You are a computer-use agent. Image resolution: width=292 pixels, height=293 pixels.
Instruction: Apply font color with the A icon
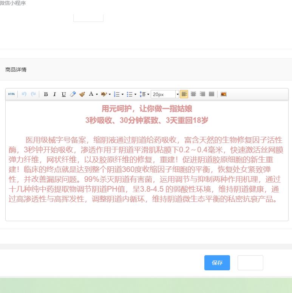pyautogui.click(x=91, y=94)
